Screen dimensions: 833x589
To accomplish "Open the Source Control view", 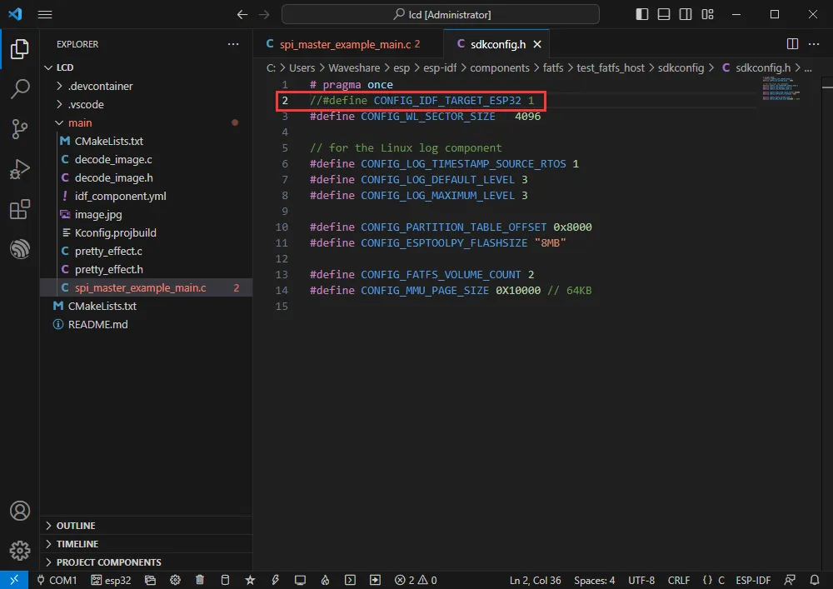I will 19,129.
